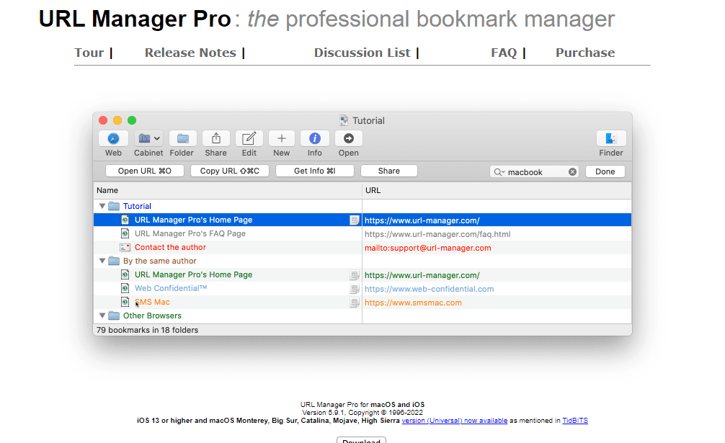Click the https://www.smsmac.com URL cell
The height and width of the screenshot is (443, 725).
(413, 303)
